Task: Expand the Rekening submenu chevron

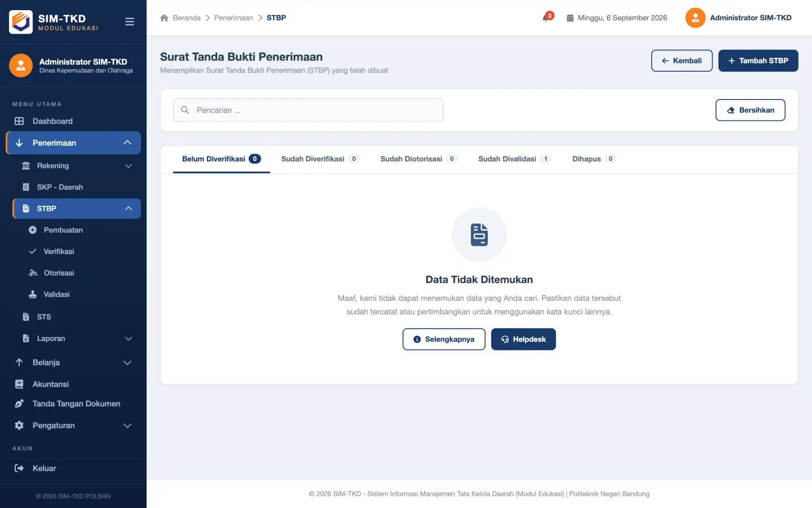Action: [128, 166]
